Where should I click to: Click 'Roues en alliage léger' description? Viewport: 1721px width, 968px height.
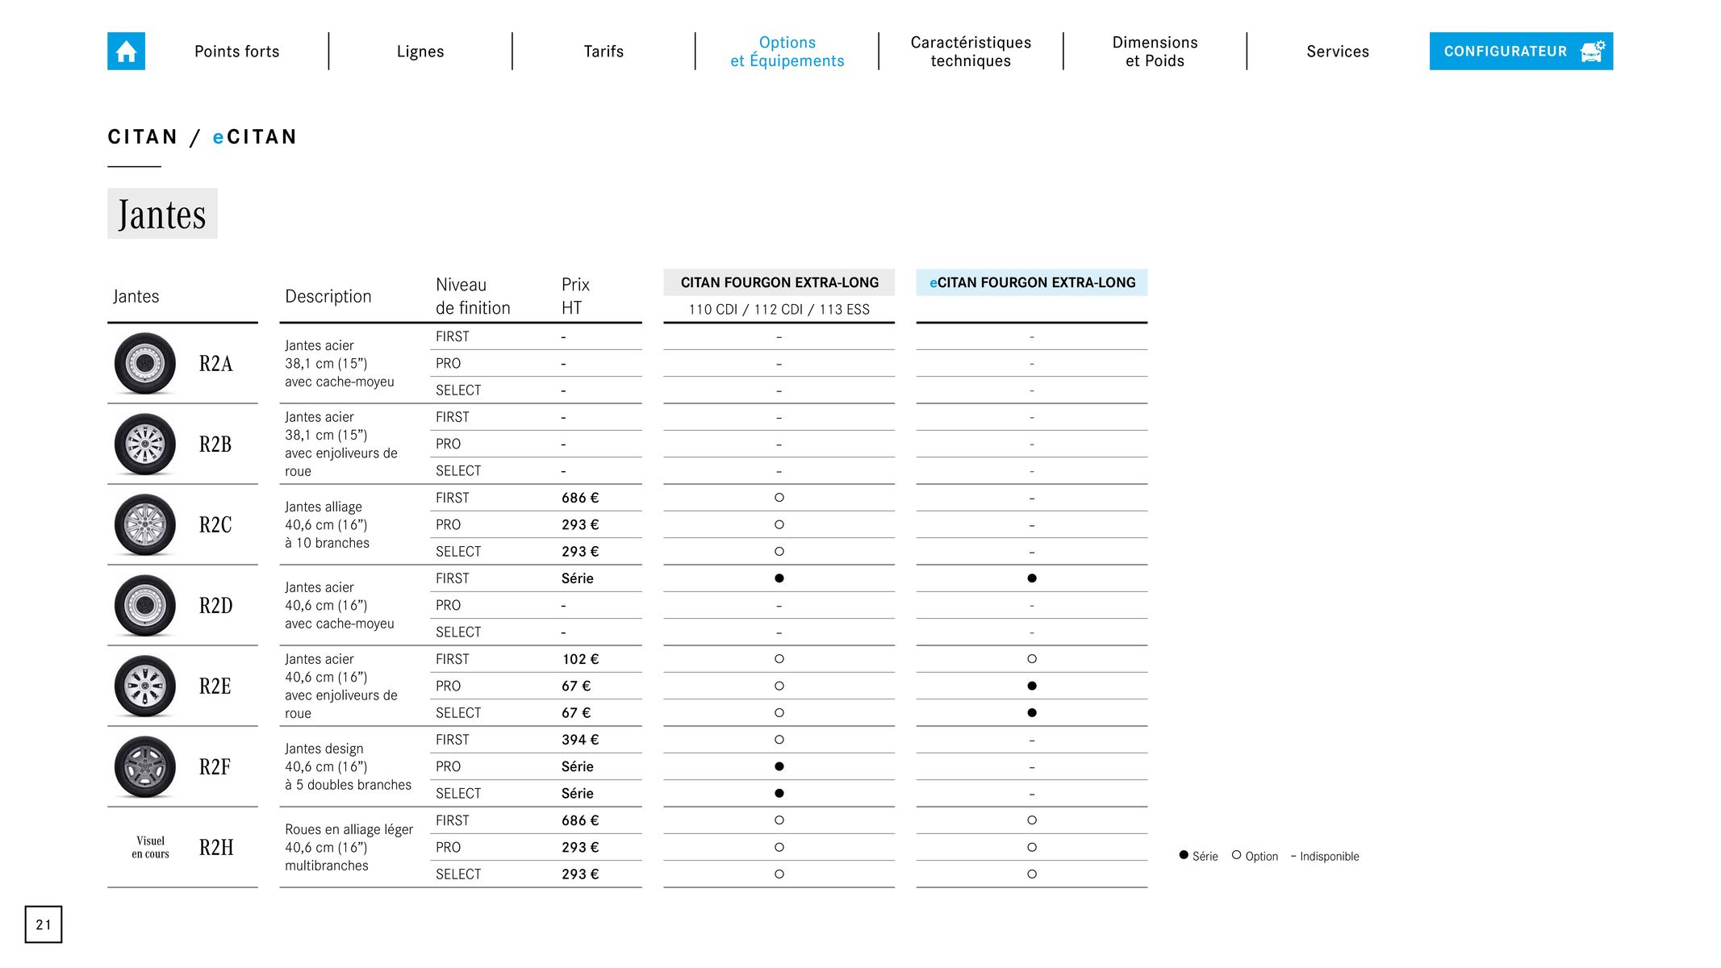tap(349, 847)
